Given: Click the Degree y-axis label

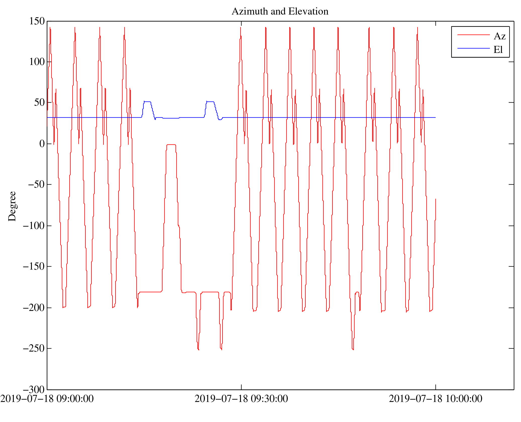Looking at the screenshot, I should tap(12, 206).
